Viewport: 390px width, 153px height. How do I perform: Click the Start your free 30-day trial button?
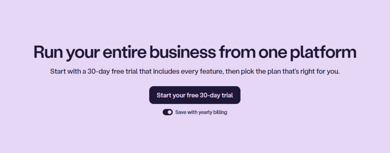point(195,95)
